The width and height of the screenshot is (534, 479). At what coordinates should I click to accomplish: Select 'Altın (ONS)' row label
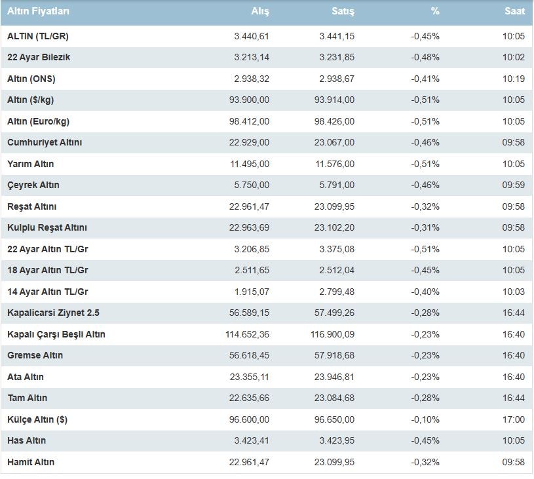[x=31, y=79]
